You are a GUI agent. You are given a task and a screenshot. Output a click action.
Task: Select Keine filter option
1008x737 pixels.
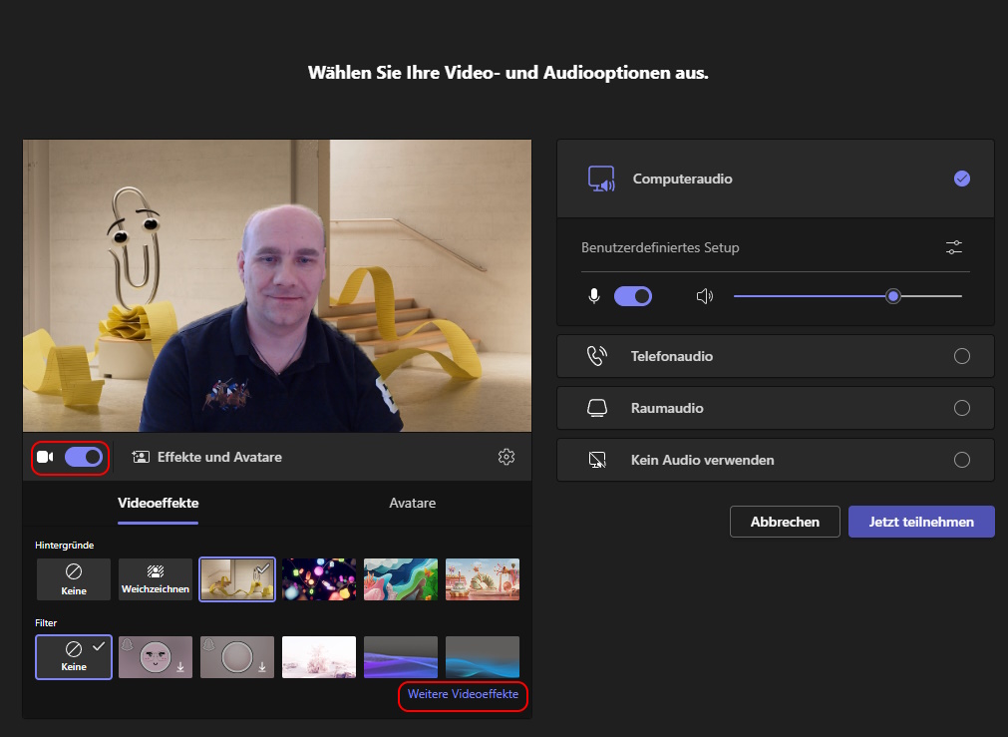tap(74, 657)
